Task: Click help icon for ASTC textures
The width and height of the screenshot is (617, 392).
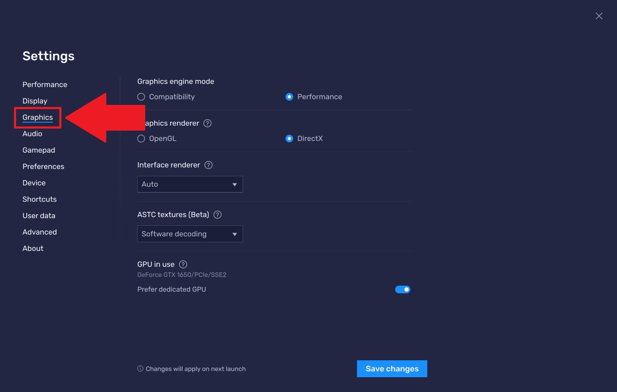Action: click(217, 215)
